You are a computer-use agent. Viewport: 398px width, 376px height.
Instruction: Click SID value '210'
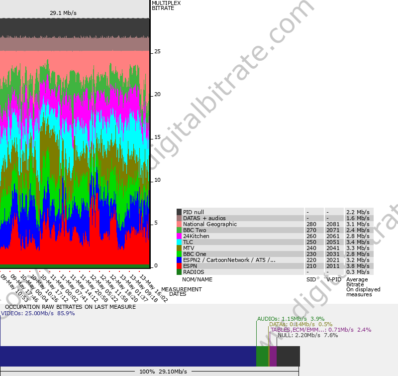[311, 266]
